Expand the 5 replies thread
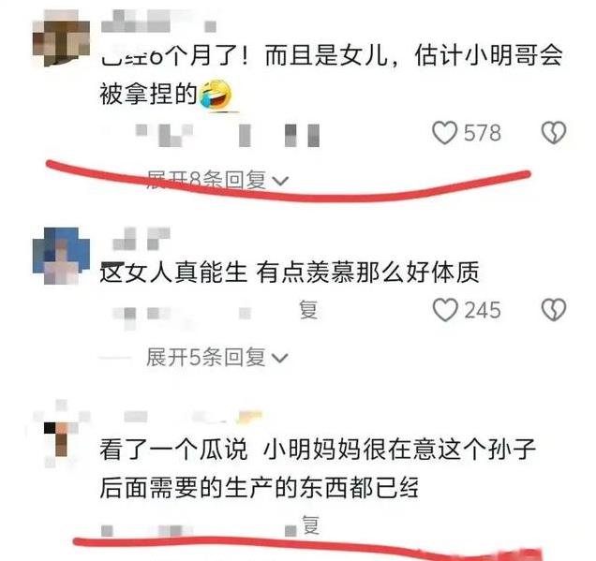 217,358
